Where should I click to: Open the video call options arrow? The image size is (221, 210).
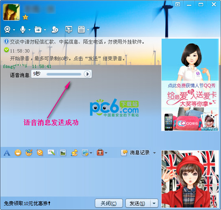[x=14, y=30]
